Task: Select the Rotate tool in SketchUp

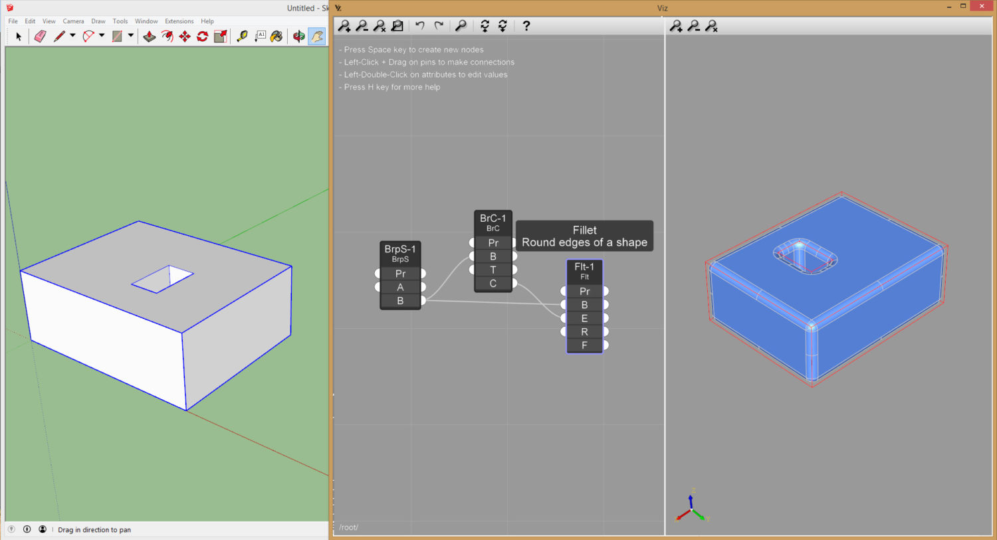Action: tap(201, 36)
